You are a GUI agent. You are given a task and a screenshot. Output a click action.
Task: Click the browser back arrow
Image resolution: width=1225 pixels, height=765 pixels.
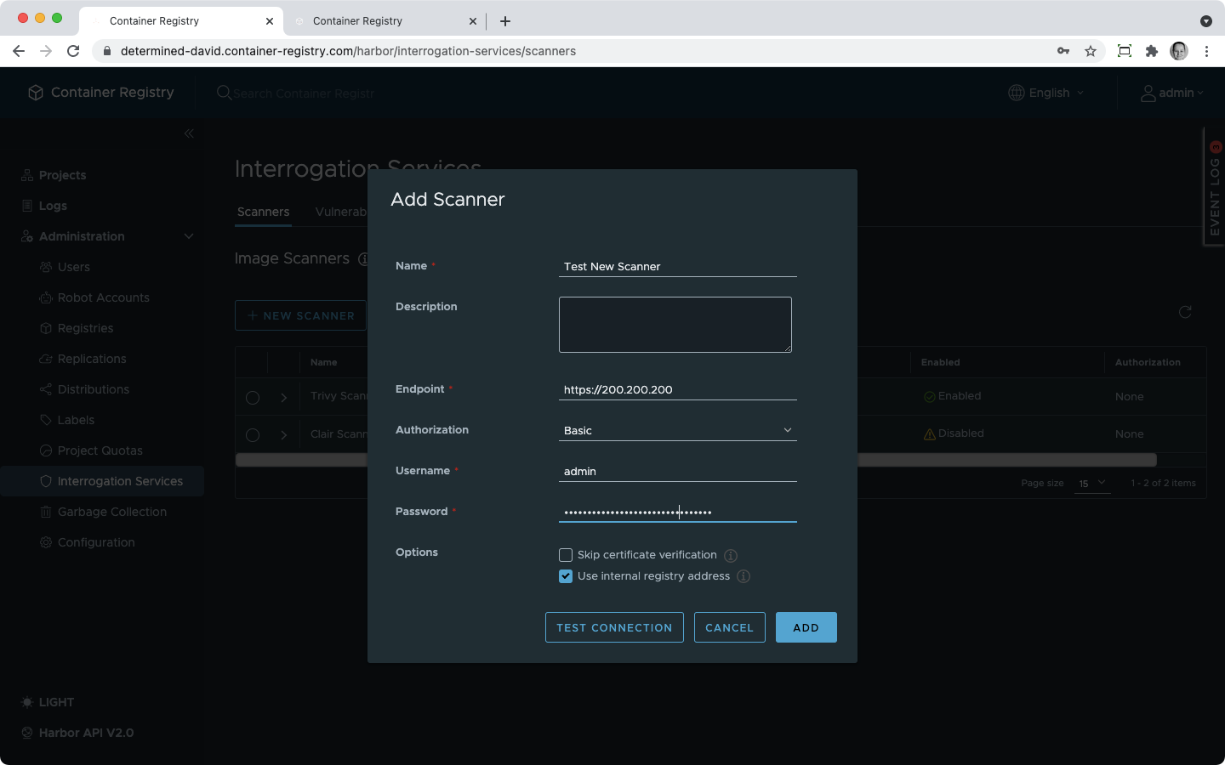pos(19,51)
